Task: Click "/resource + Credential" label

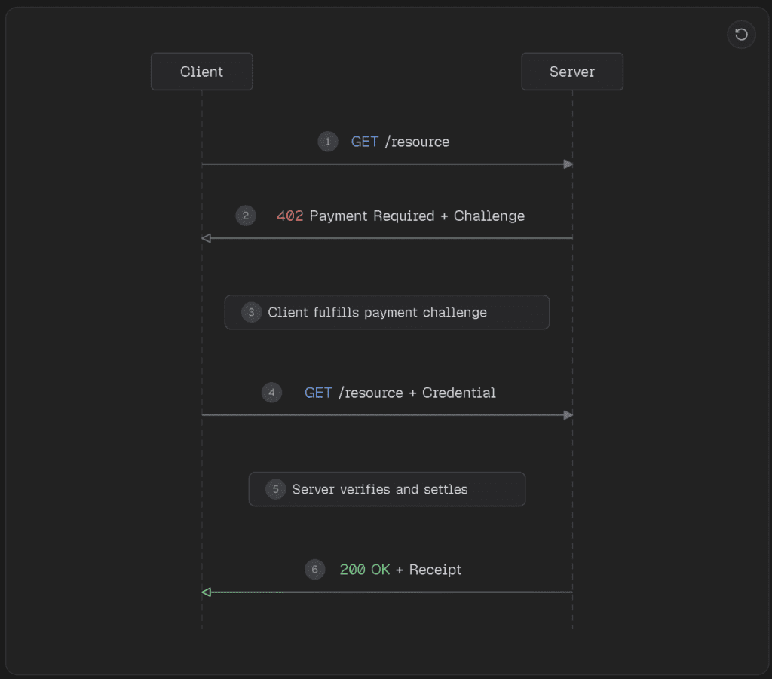Action: [417, 393]
